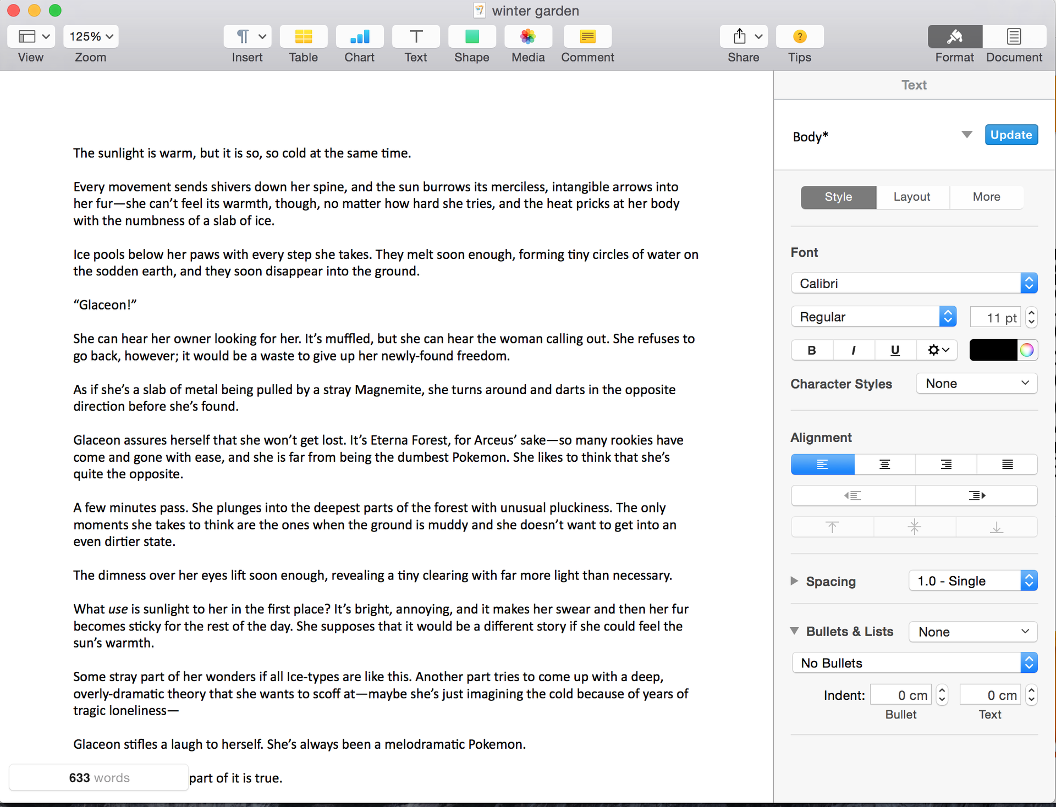Open the Character Styles None dropdown
This screenshot has width=1056, height=807.
pyautogui.click(x=977, y=384)
